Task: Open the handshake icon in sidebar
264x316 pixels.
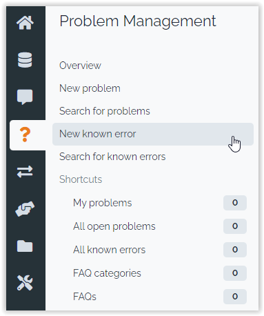Action: tap(25, 209)
